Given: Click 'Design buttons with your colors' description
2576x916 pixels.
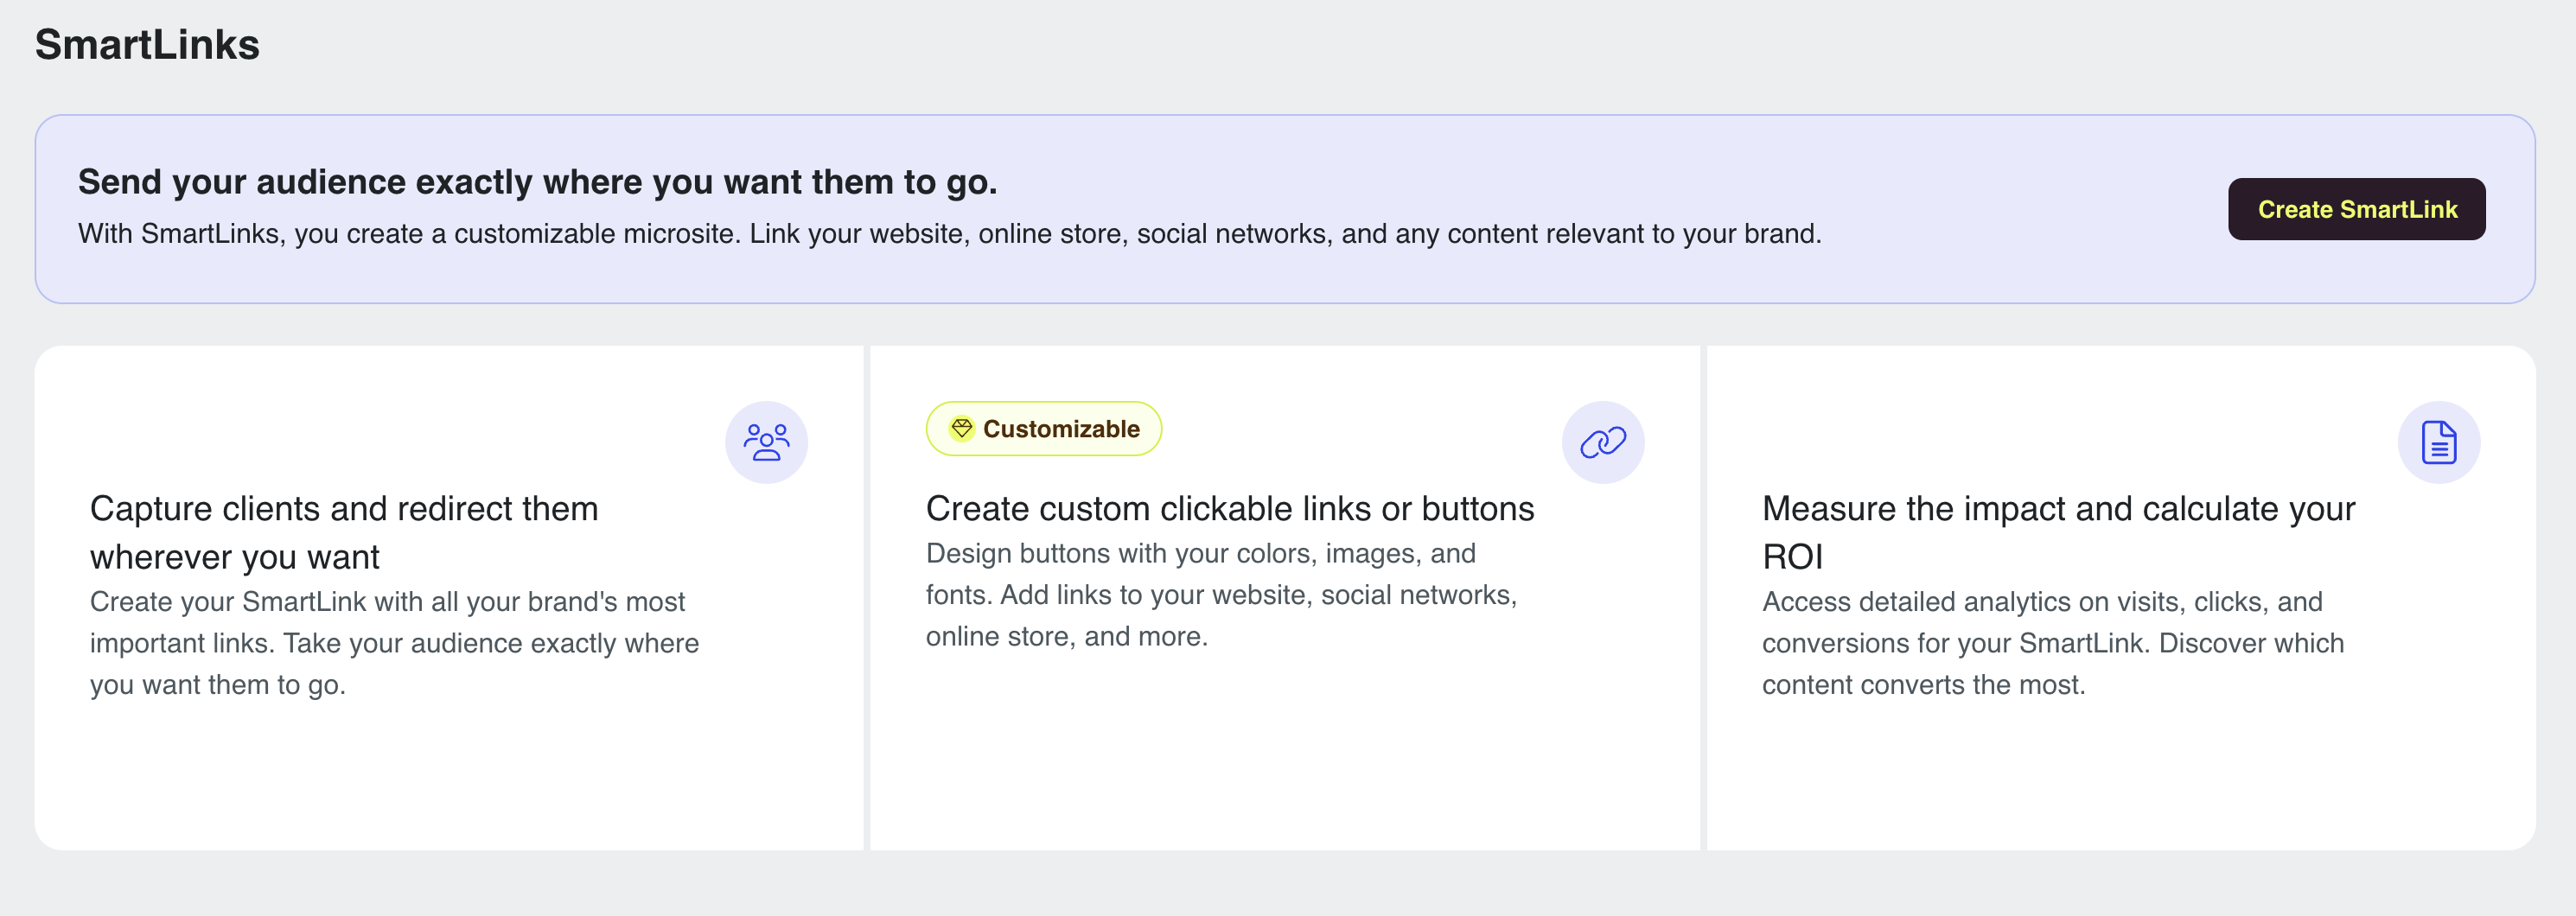Looking at the screenshot, I should click(x=1221, y=595).
